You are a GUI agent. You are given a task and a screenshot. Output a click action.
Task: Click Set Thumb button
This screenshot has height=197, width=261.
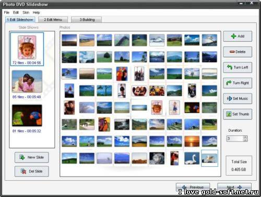238,114
